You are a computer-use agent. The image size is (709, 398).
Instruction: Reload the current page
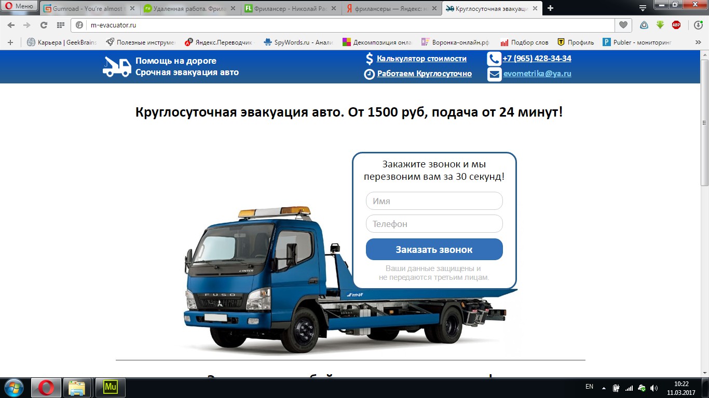tap(44, 25)
